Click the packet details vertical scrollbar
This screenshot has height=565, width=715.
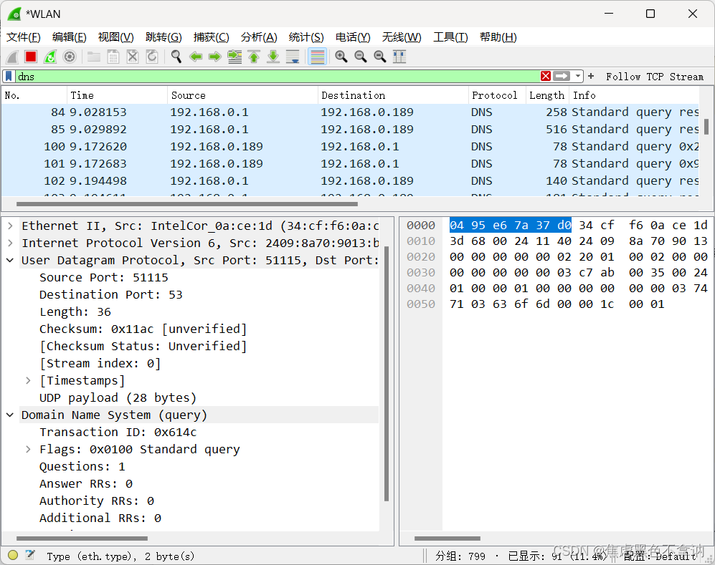tap(387, 373)
